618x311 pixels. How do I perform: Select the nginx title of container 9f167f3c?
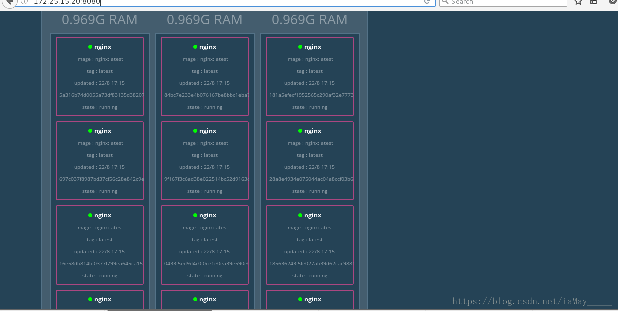208,131
